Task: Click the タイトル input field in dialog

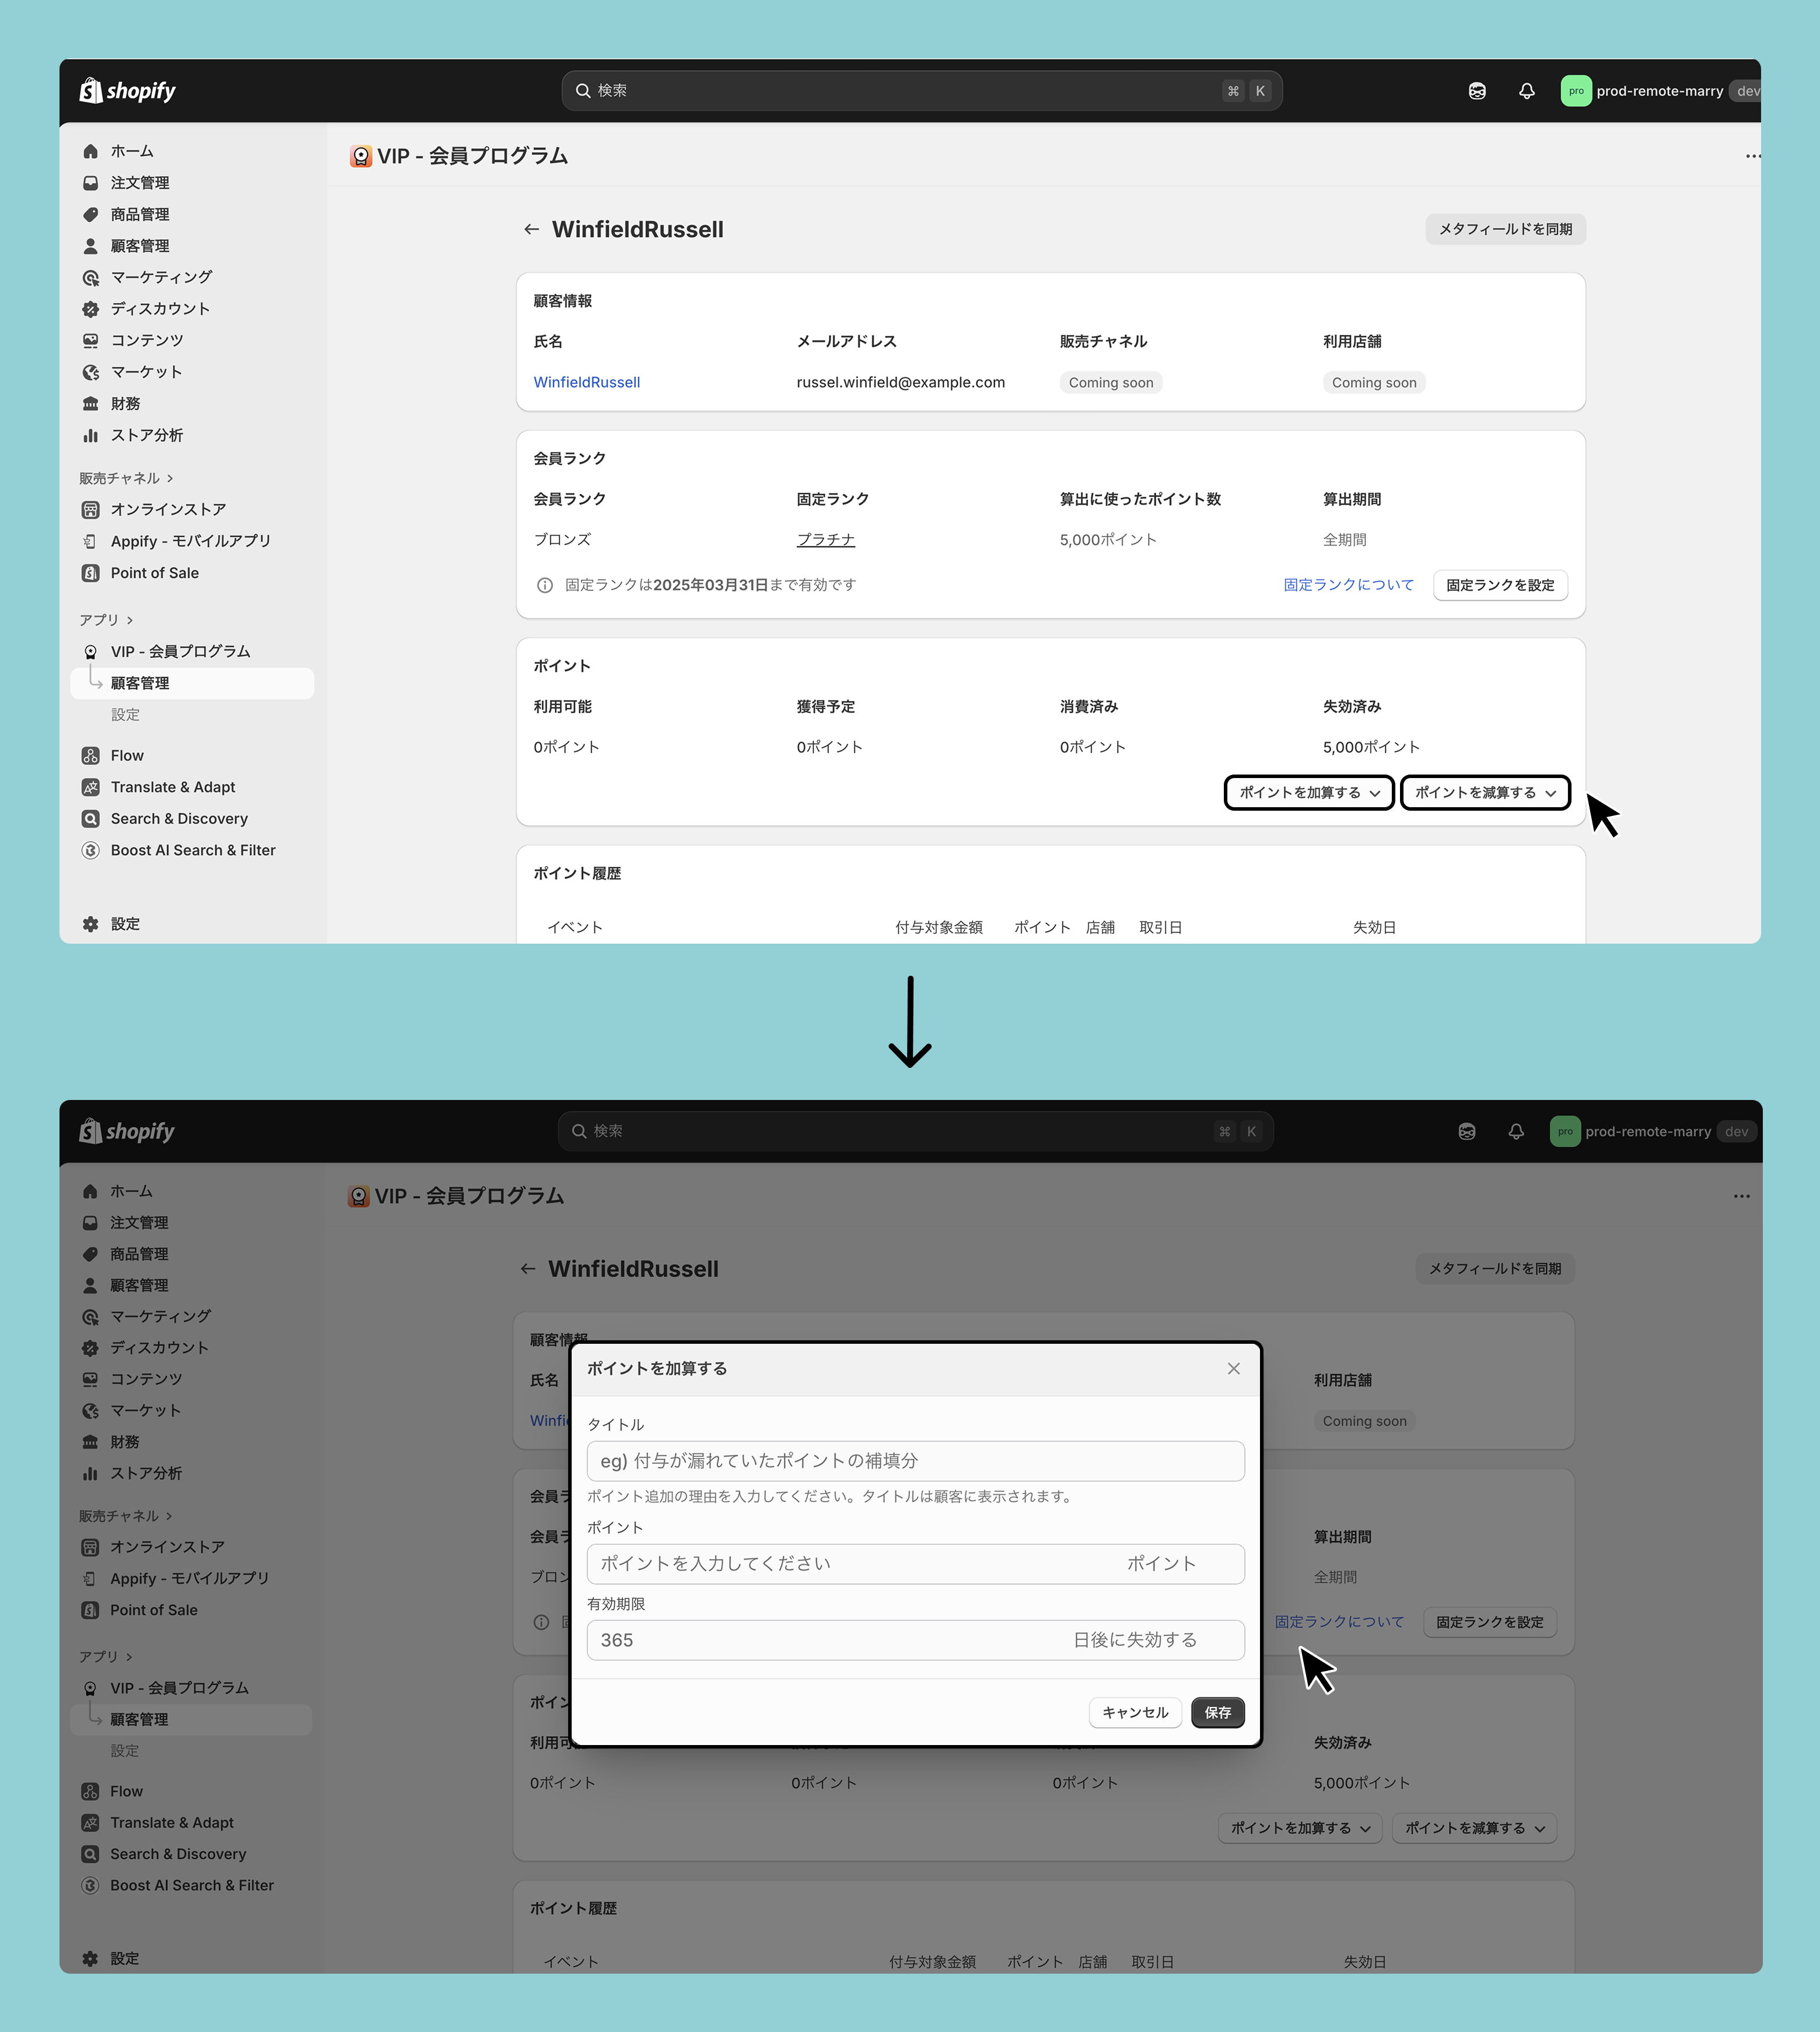Action: [x=915, y=1460]
